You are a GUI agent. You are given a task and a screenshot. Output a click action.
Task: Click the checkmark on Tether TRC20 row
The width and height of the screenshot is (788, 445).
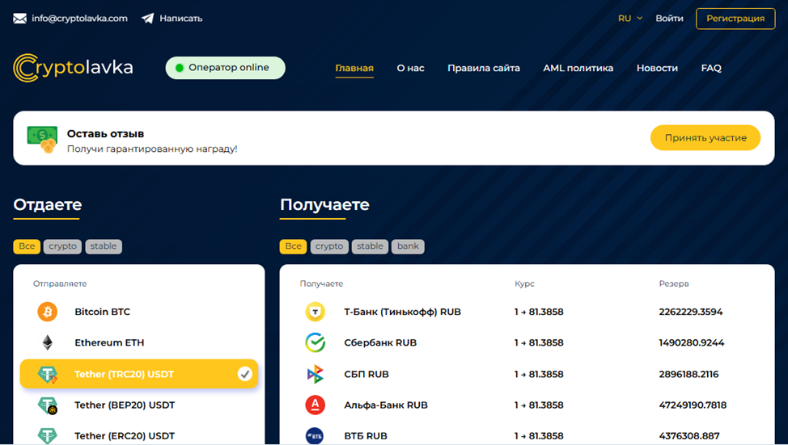(245, 374)
